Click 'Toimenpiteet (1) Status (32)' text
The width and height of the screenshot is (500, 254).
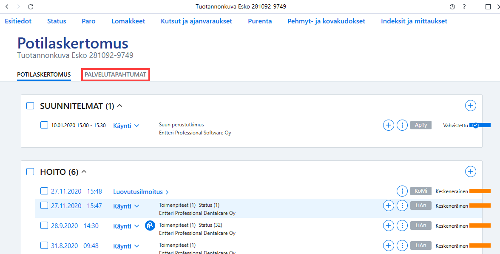click(x=190, y=225)
